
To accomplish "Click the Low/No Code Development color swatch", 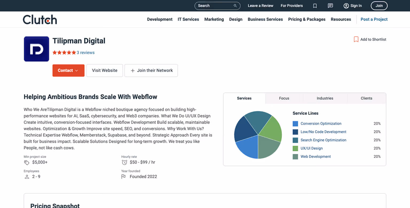I will click(x=295, y=132).
